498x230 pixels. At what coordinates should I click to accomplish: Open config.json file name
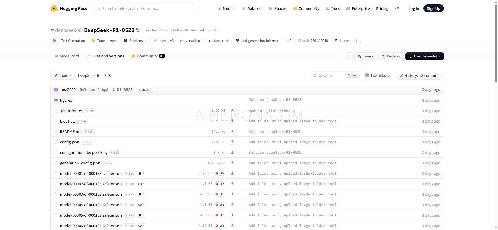tap(70, 142)
